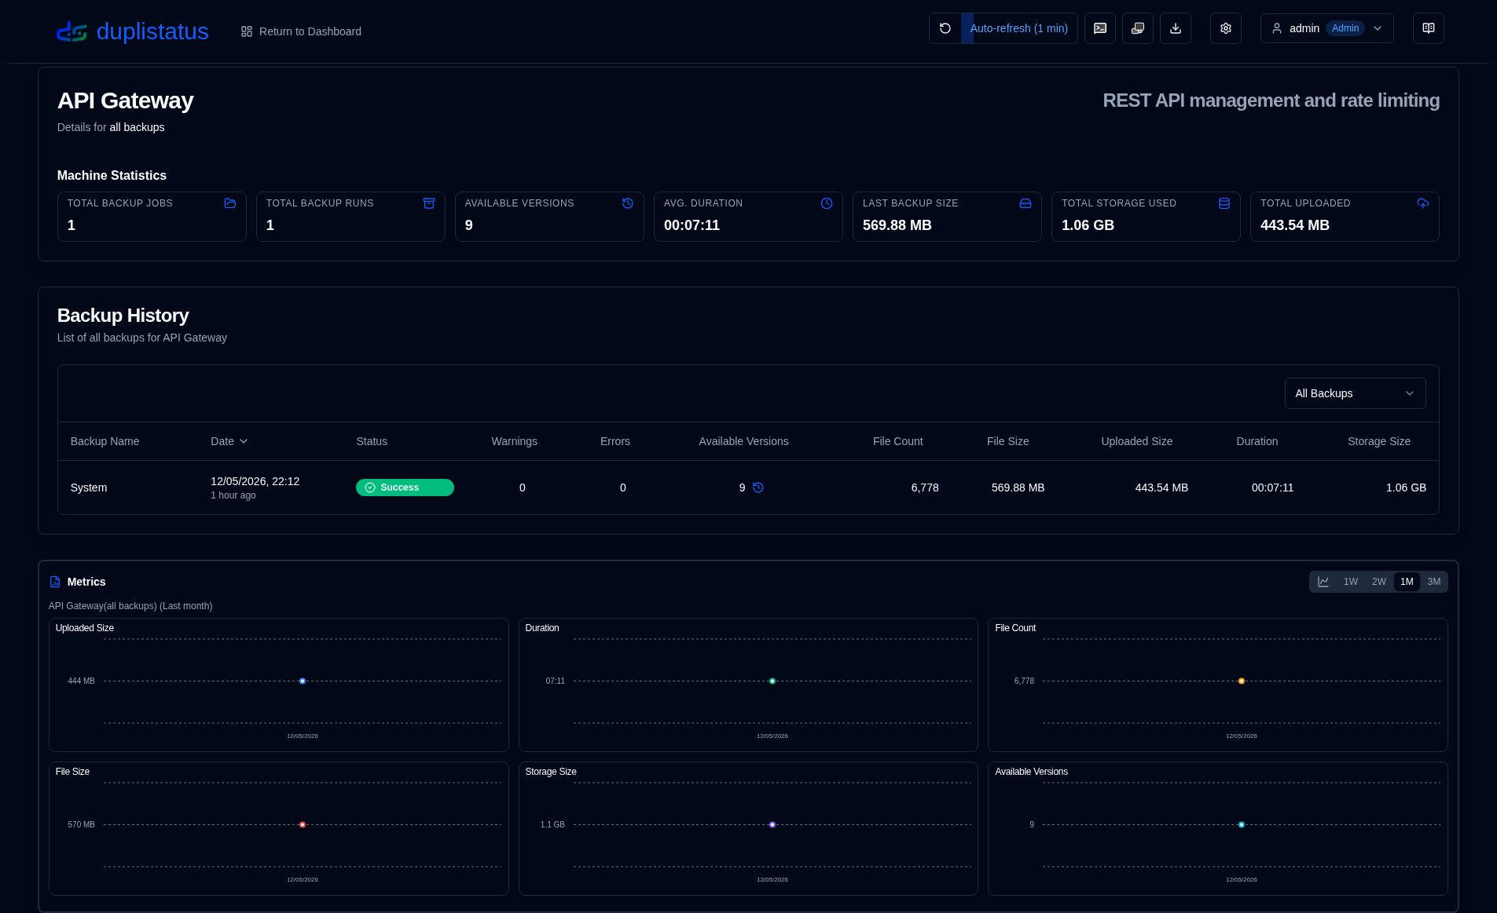Click the Errors column header
The image size is (1497, 913).
[x=615, y=441]
